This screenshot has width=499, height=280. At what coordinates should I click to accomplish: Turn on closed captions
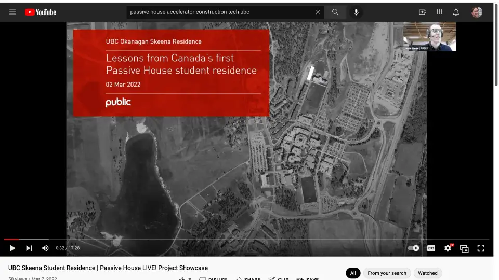[431, 248]
